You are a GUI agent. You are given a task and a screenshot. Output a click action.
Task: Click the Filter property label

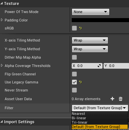9,108
